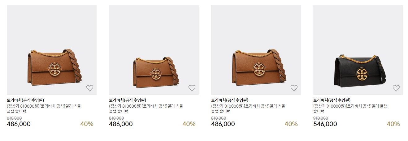
Task: Click the 546,000 sale price
Action: pyautogui.click(x=325, y=124)
